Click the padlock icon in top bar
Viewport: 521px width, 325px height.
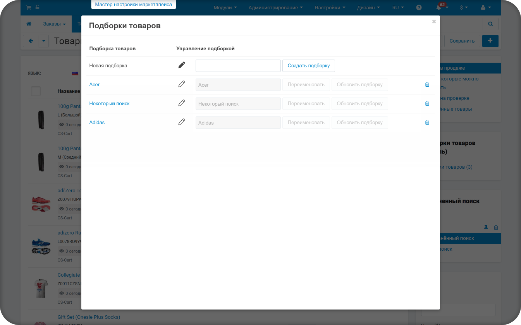[x=37, y=7]
